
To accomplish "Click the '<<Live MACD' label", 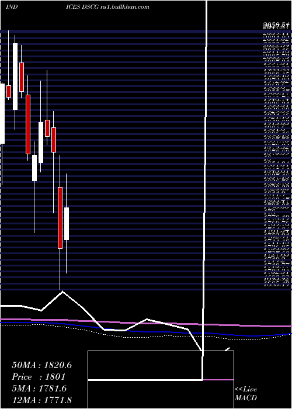I will coord(246,393).
